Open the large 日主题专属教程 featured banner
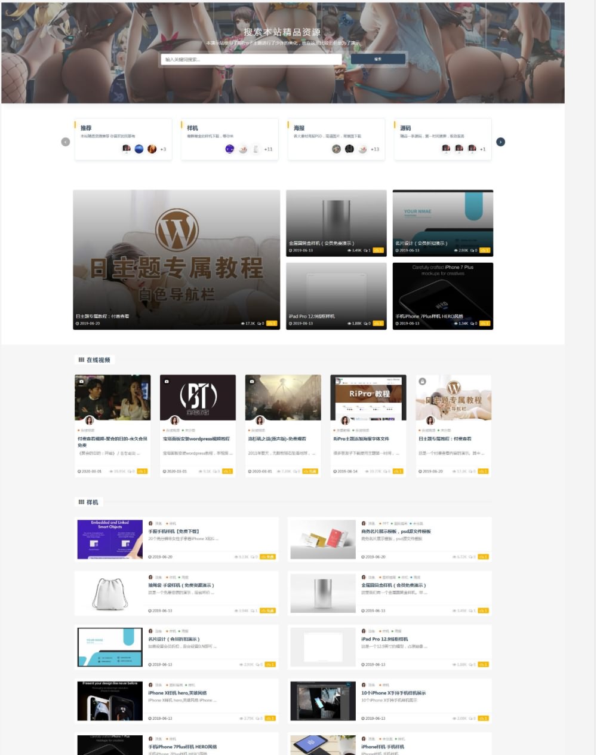This screenshot has height=755, width=597. [176, 260]
